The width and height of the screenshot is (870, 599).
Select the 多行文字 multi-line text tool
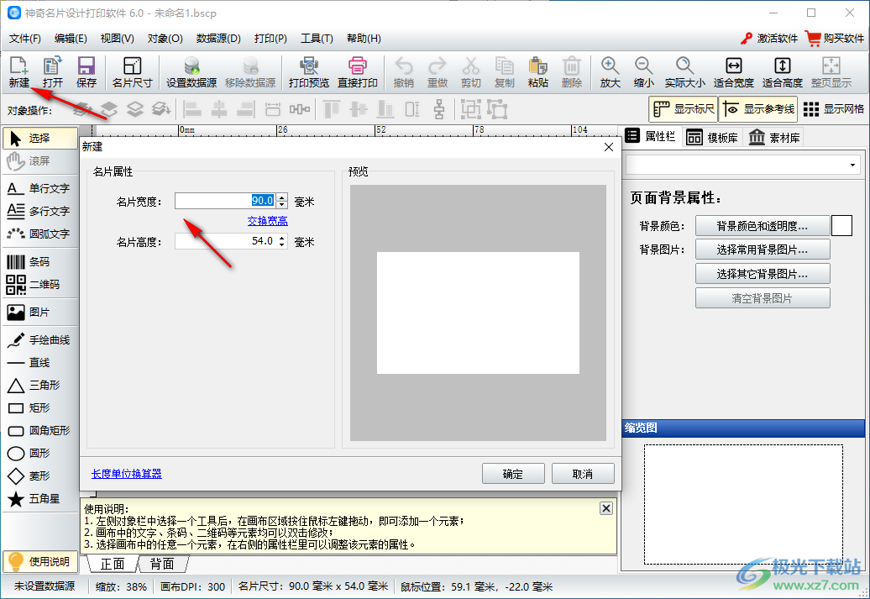coord(39,211)
